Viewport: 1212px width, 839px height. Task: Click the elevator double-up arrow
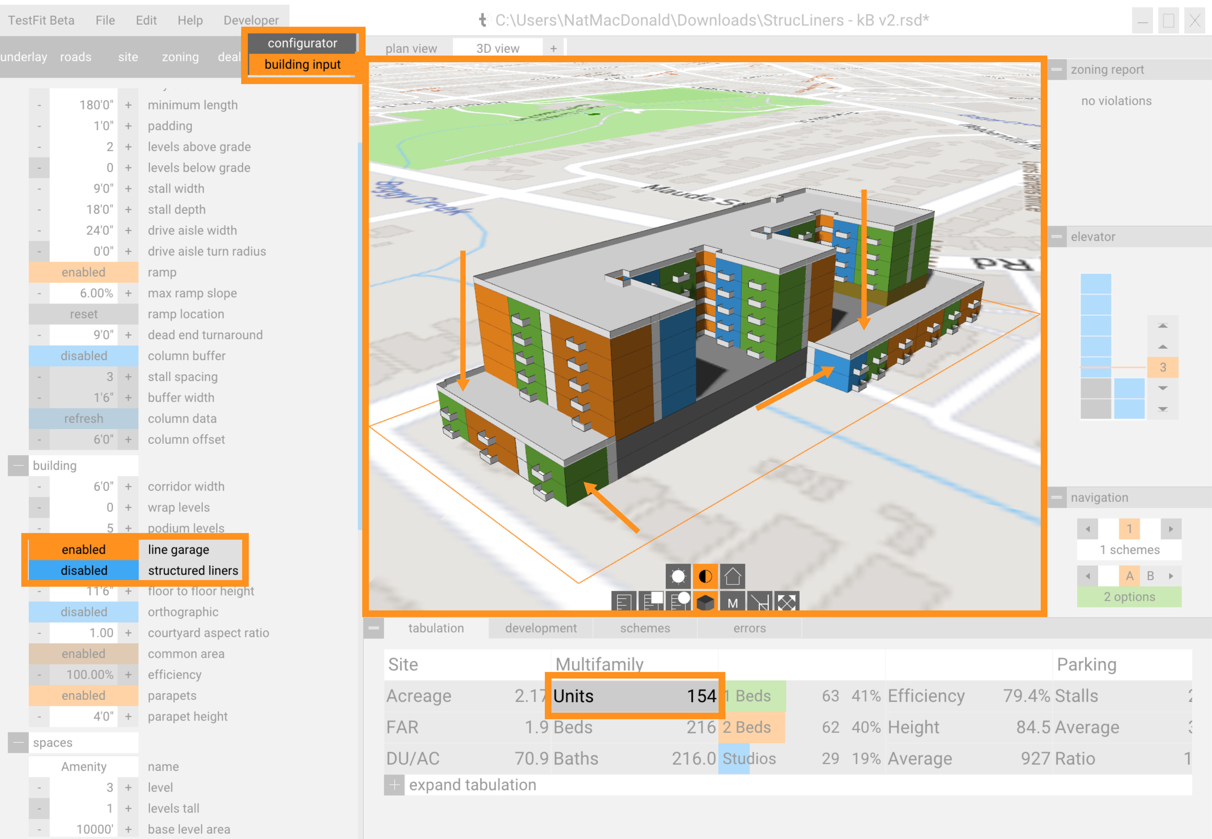tap(1162, 326)
